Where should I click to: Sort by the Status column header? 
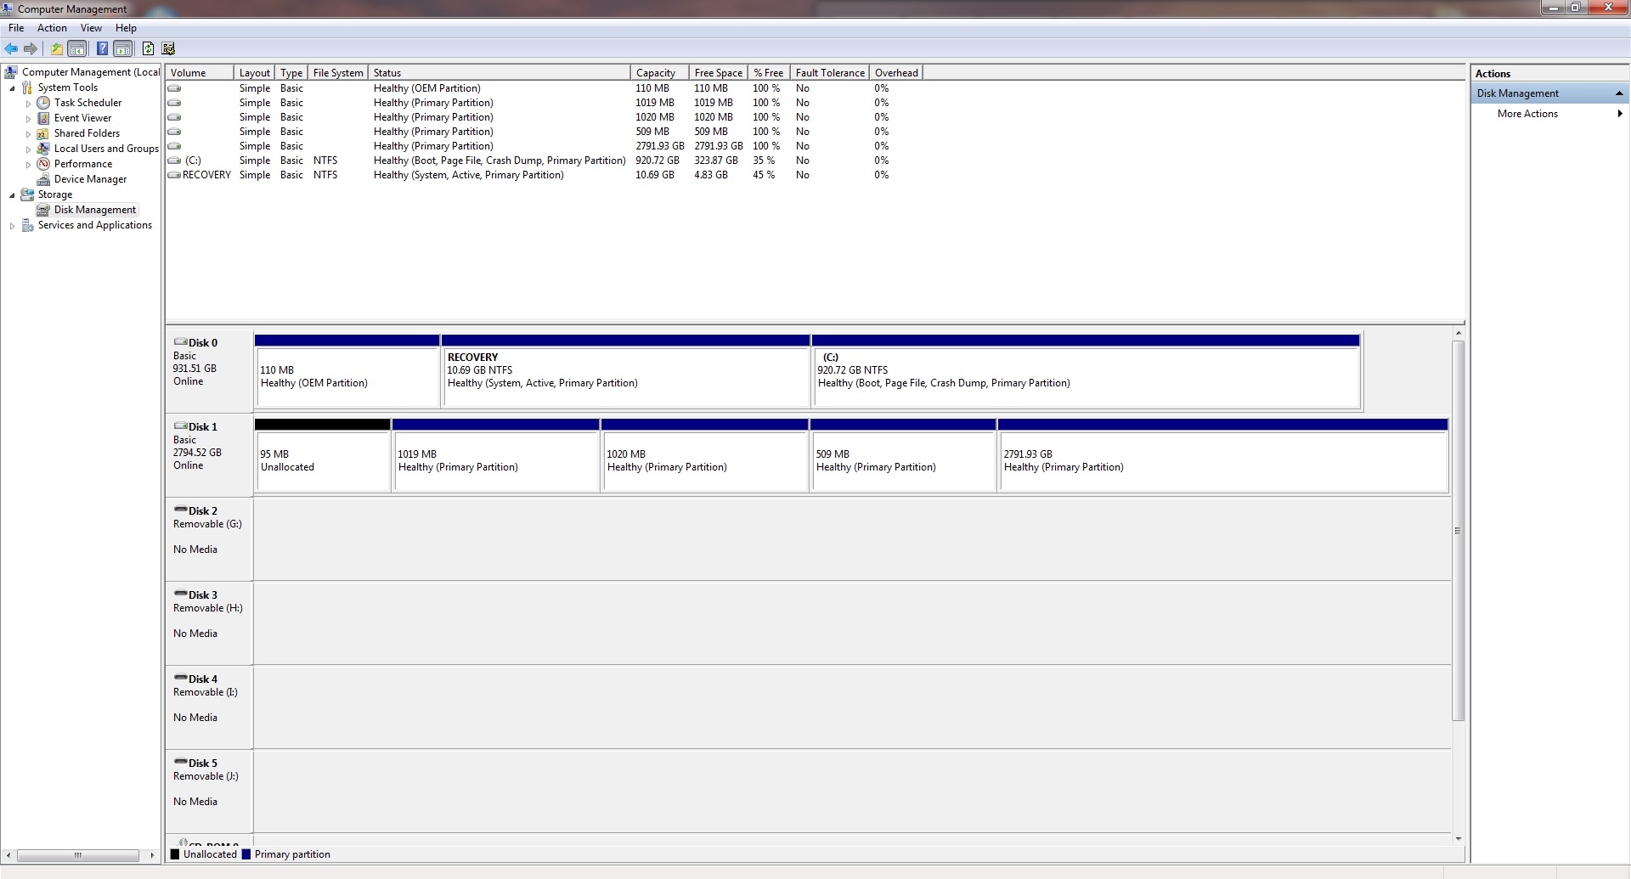click(499, 73)
